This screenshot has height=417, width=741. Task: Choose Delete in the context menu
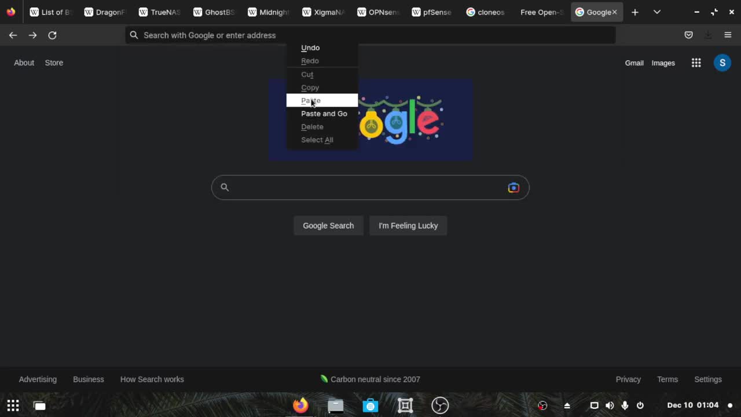tap(322, 126)
